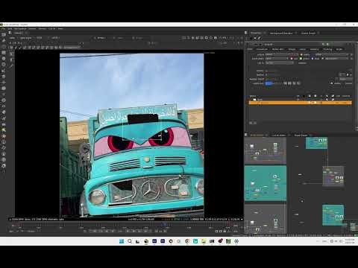Open Task View on the taskbar

click(x=138, y=241)
